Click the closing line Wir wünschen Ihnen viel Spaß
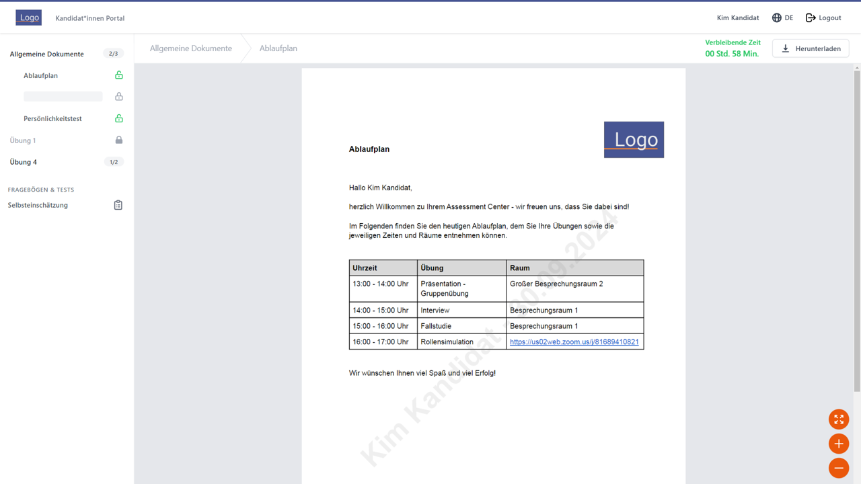Screen dimensions: 861x484 tap(422, 373)
